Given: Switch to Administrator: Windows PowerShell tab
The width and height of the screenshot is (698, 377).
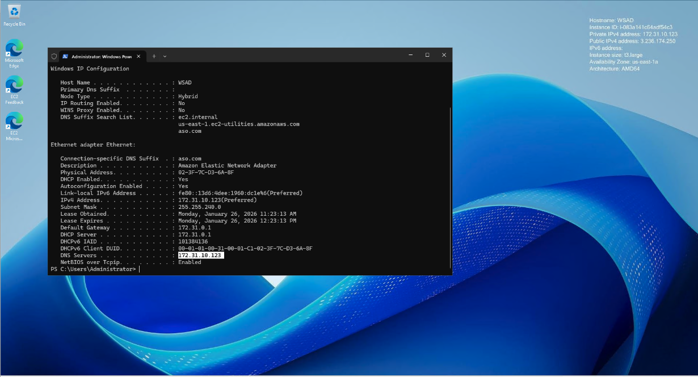Looking at the screenshot, I should [x=101, y=56].
